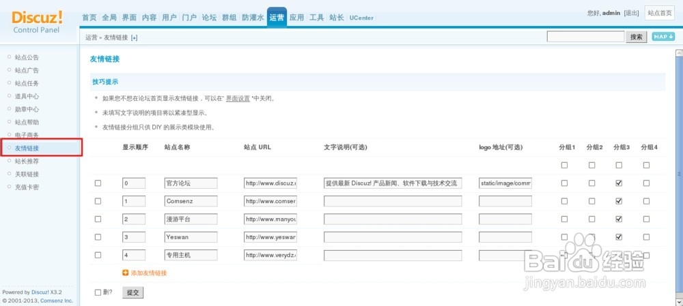Open 站点公告 in the sidebar
Screen dimensions: 683x306
27,57
